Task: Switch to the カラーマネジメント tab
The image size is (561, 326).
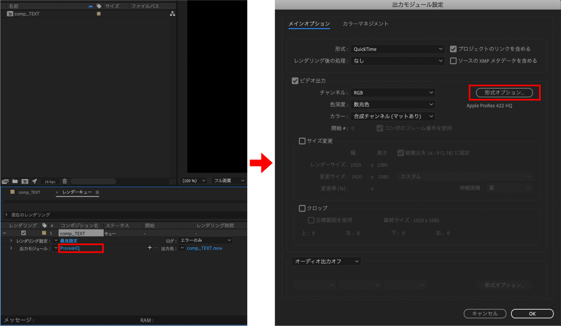Action: pos(365,24)
